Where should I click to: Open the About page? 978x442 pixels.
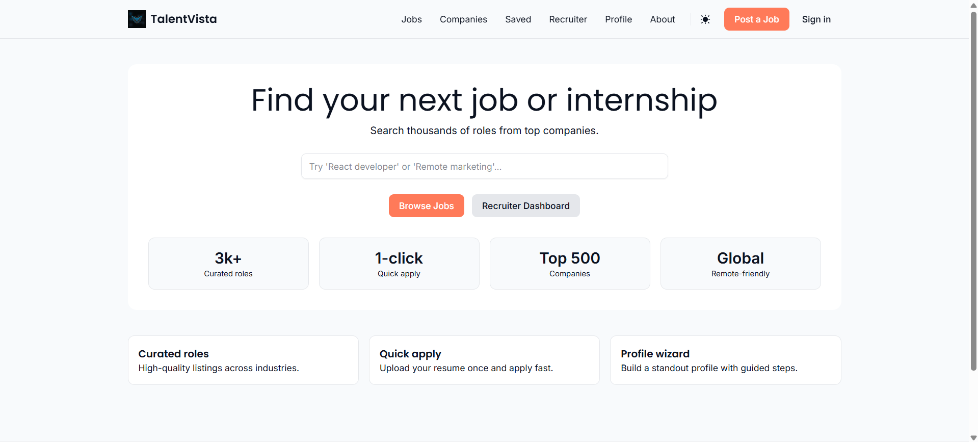pyautogui.click(x=662, y=19)
